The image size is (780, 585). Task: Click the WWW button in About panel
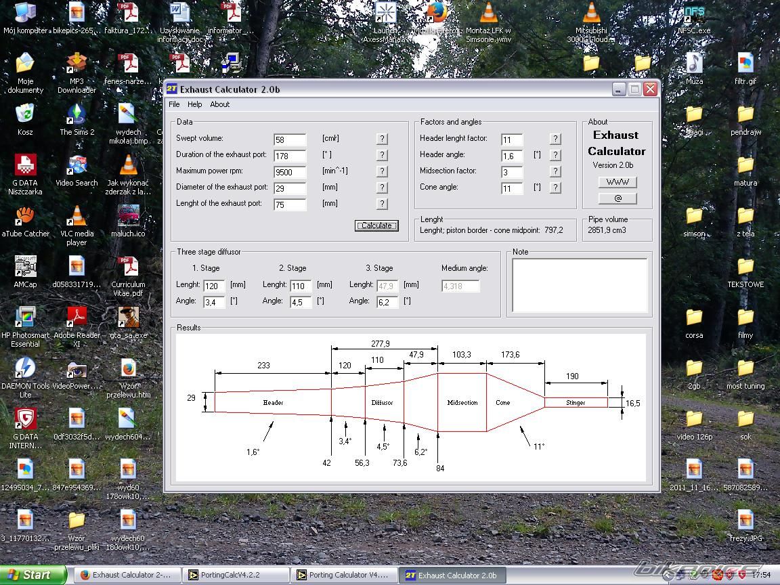(x=617, y=182)
